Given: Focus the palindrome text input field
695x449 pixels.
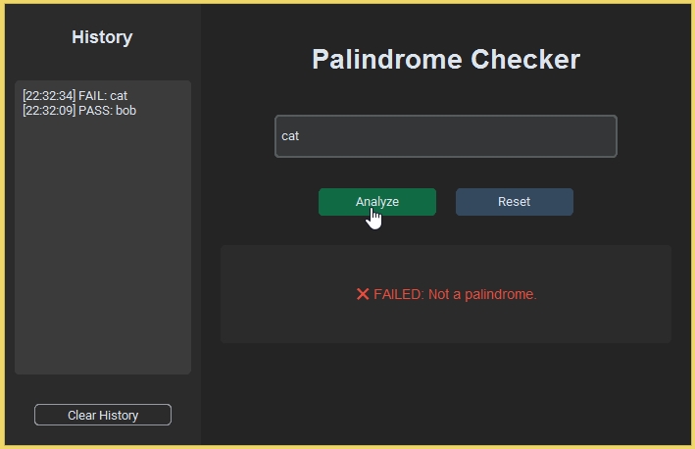Looking at the screenshot, I should 446,136.
